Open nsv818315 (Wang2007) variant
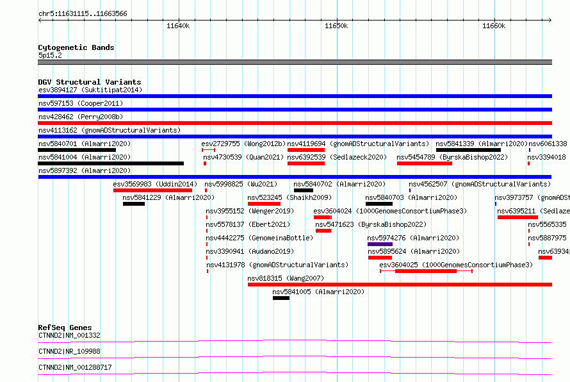This screenshot has width=570, height=382. click(x=286, y=278)
